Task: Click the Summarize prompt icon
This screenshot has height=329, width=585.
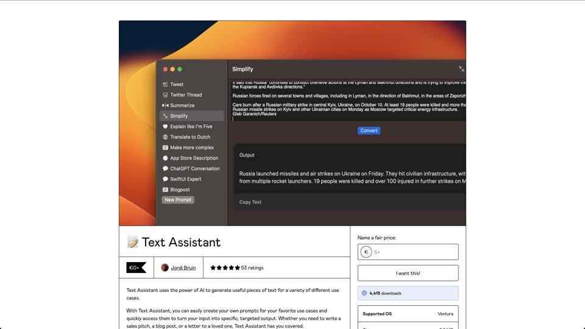Action: (165, 105)
